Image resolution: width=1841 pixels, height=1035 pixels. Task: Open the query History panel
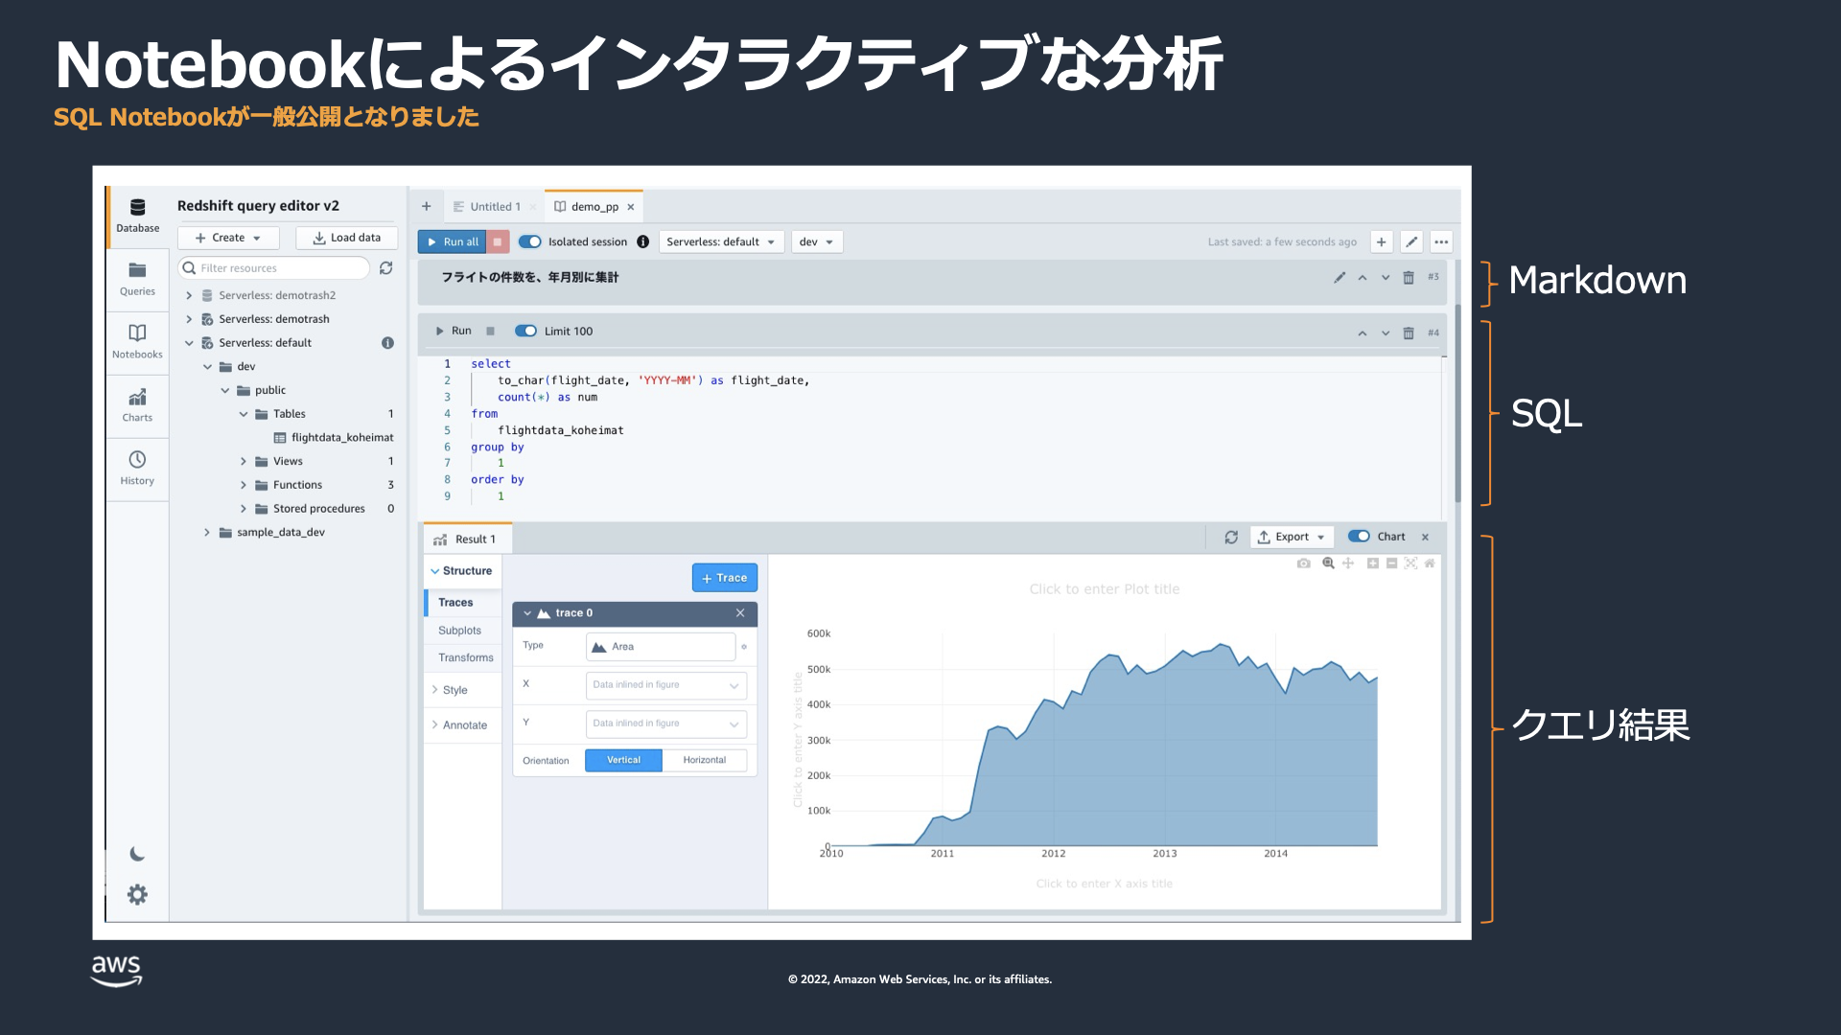(x=137, y=467)
